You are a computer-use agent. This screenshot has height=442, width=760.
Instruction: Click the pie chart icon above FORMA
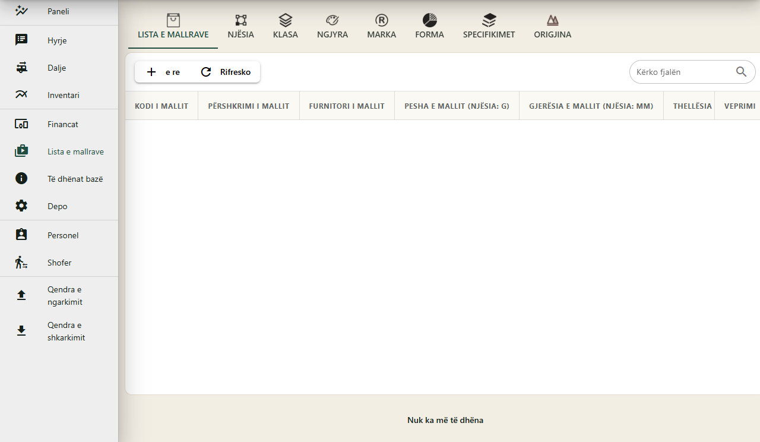coord(430,20)
